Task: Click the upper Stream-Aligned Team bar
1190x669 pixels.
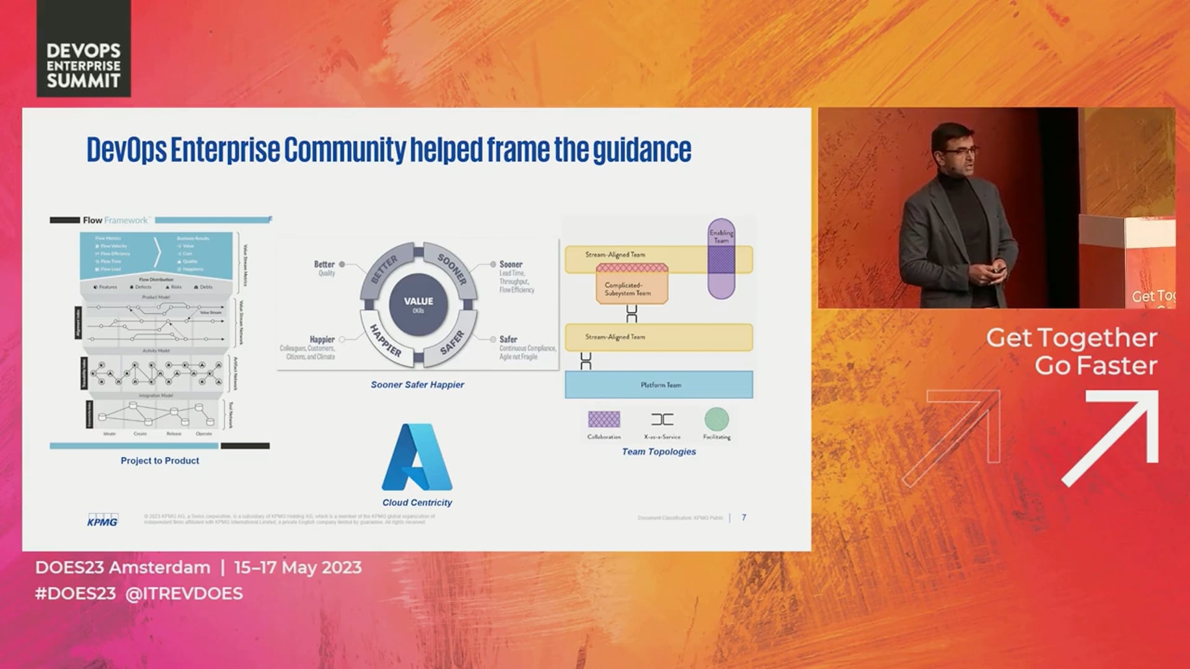Action: pos(659,260)
